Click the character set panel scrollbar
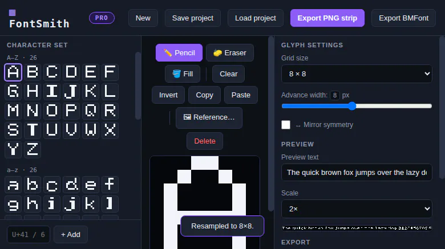445x249 pixels. (x=138, y=85)
